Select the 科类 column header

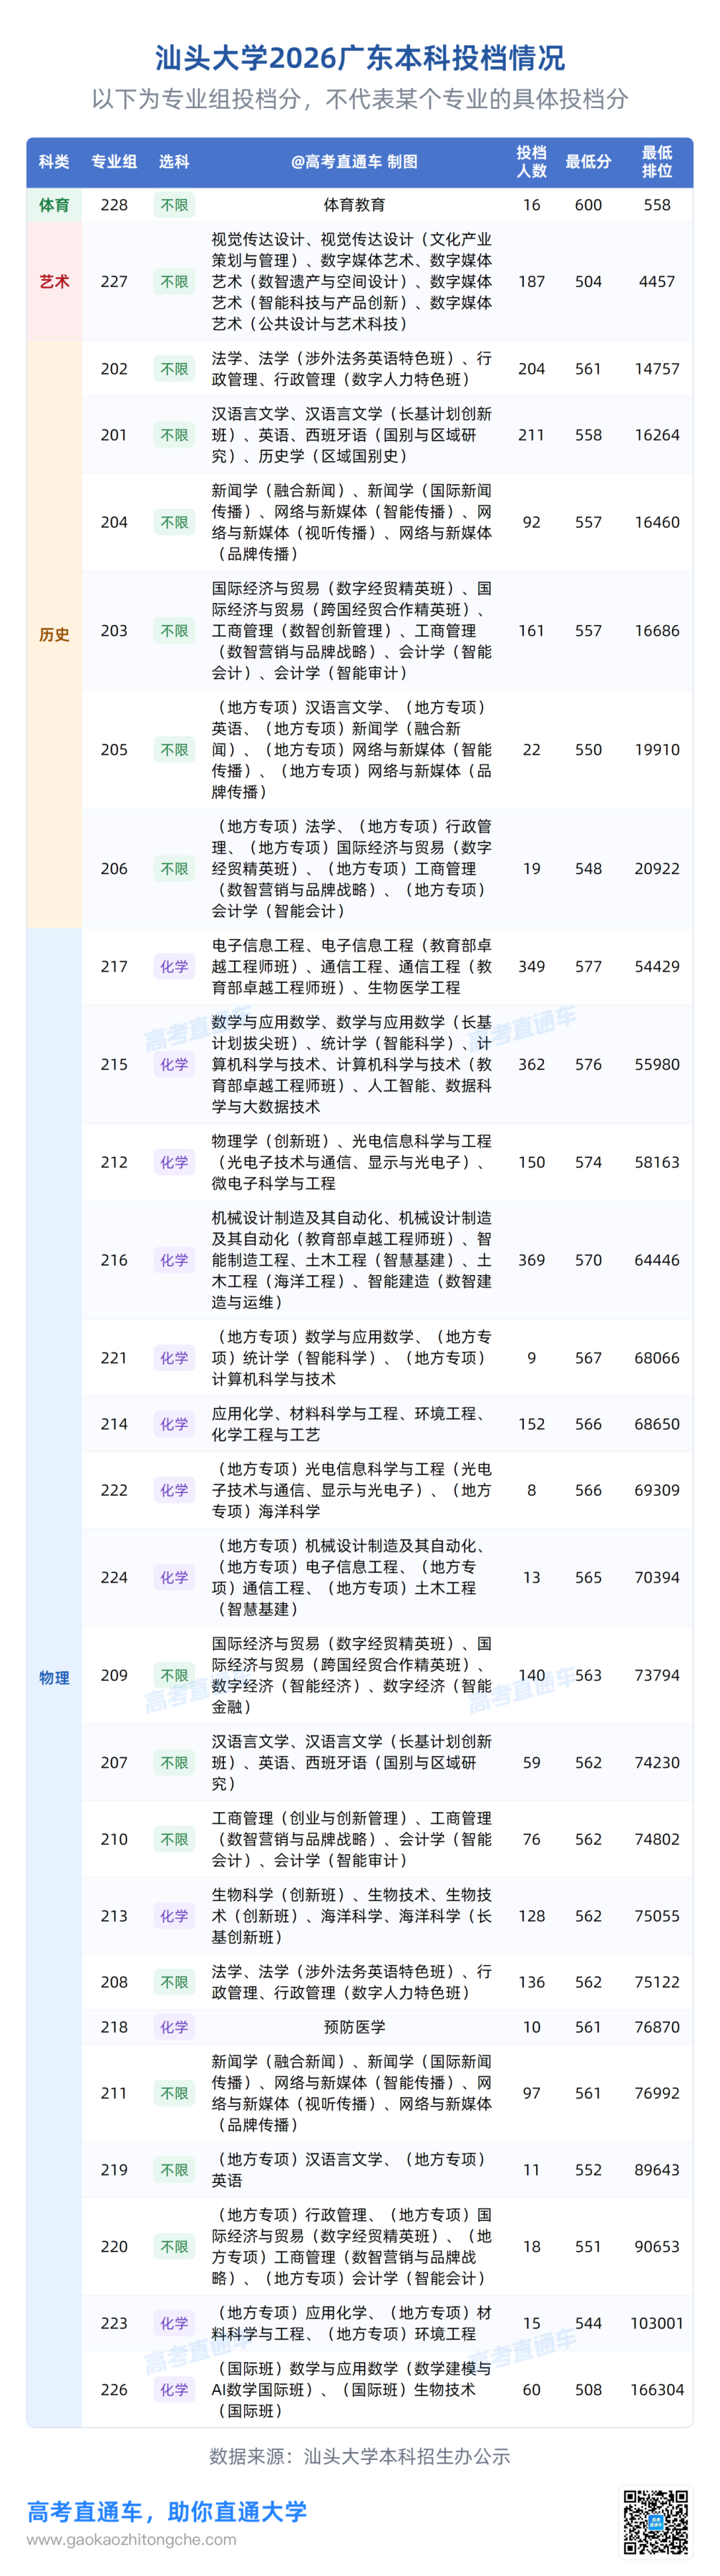click(54, 162)
